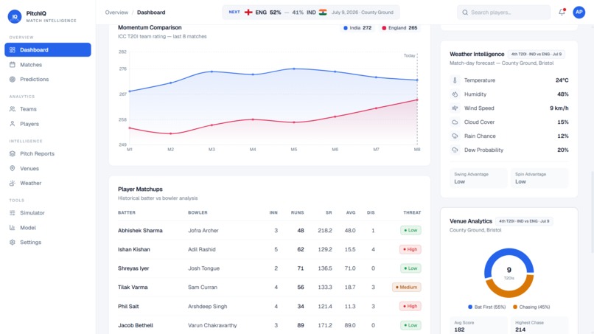Image resolution: width=594 pixels, height=334 pixels.
Task: Click the Model bar chart icon
Action: tap(13, 228)
